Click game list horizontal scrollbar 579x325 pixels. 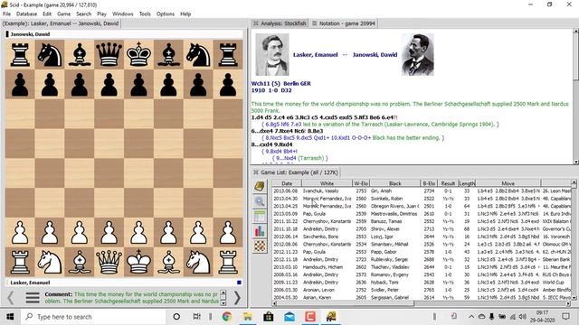coord(422,304)
